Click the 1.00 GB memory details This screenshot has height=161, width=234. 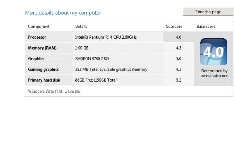[x=82, y=48]
